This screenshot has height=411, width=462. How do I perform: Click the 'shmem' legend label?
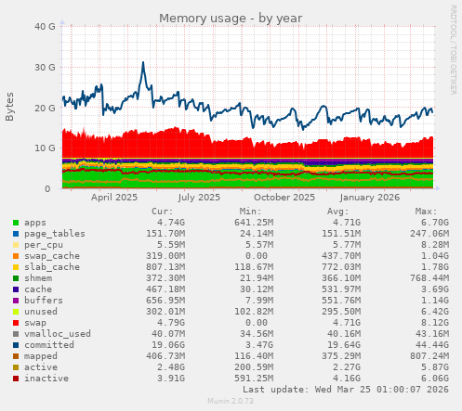(x=38, y=278)
